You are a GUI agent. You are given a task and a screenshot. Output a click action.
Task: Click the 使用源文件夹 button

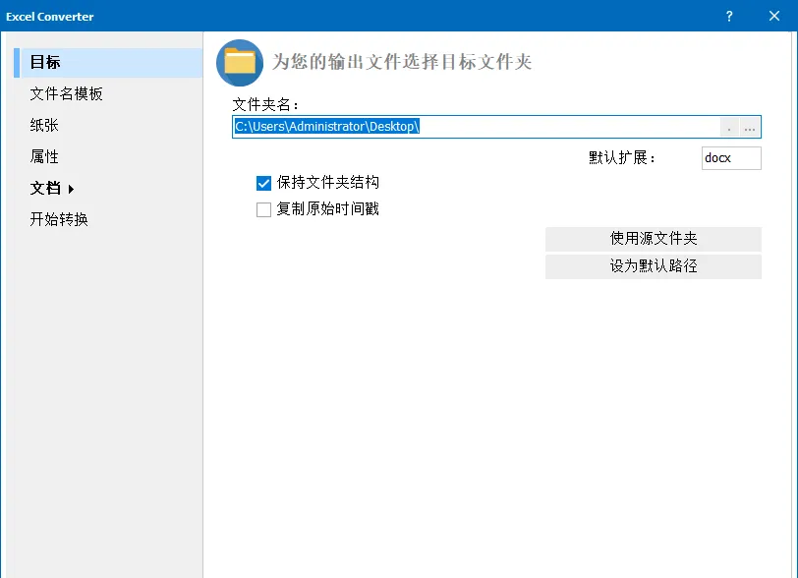[x=654, y=239]
